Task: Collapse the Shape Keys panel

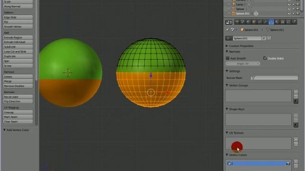Action: [227, 109]
